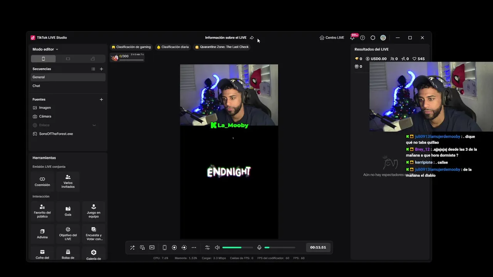Open the profile avatar menu
The height and width of the screenshot is (277, 493).
tap(383, 38)
